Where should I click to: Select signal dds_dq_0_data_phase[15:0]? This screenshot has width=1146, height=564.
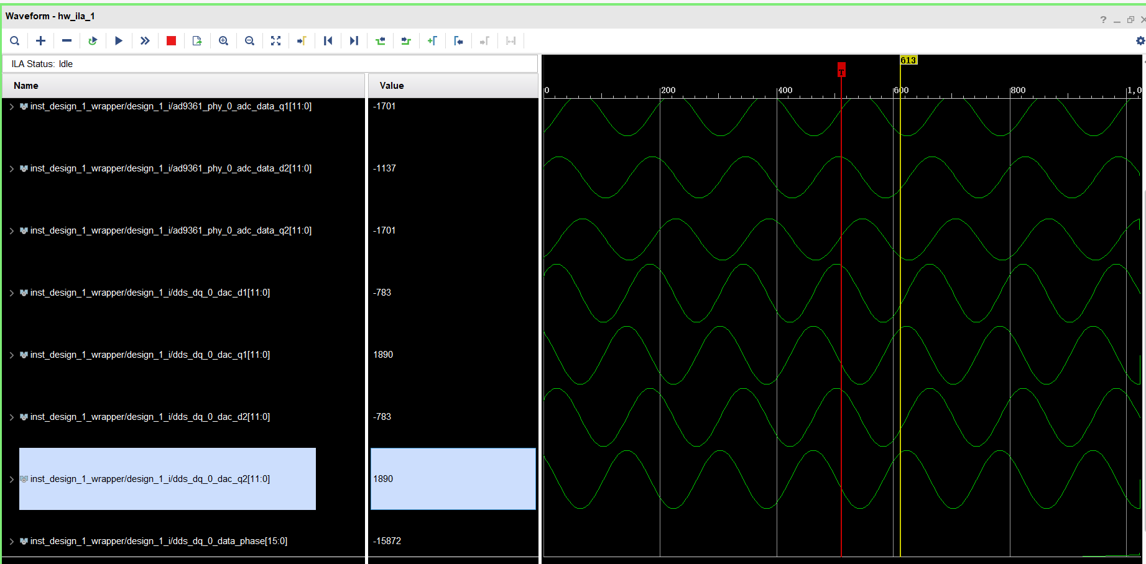pyautogui.click(x=159, y=541)
